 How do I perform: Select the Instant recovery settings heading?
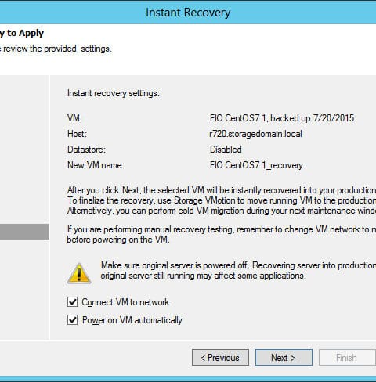pos(114,93)
